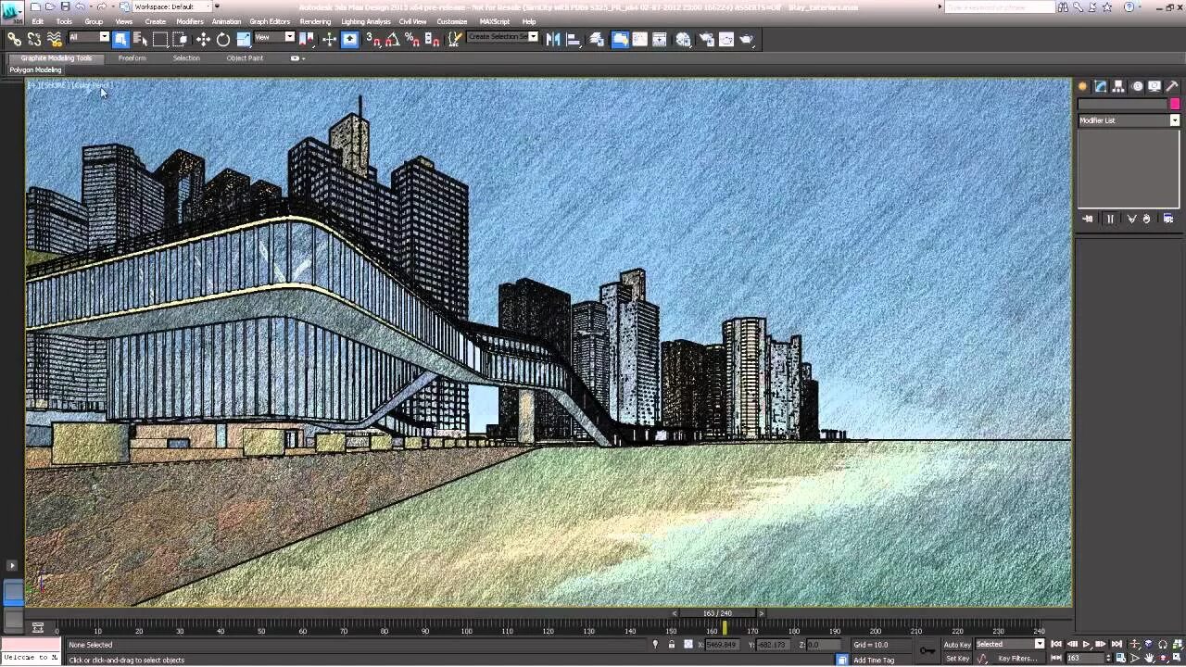
Task: Go to Start frame button
Action: coord(1056,645)
